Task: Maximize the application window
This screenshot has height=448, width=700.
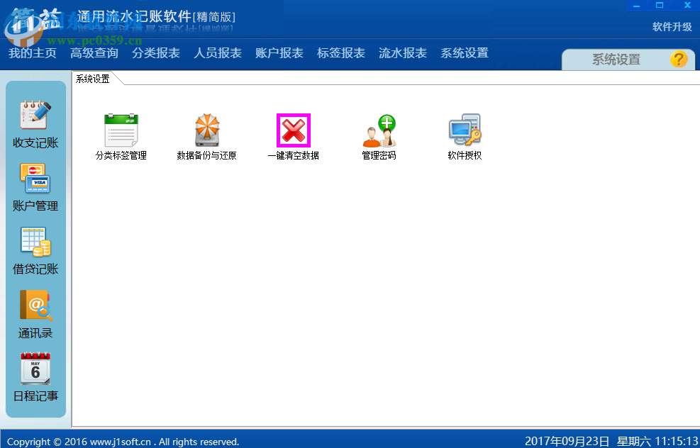Action: 660,6
